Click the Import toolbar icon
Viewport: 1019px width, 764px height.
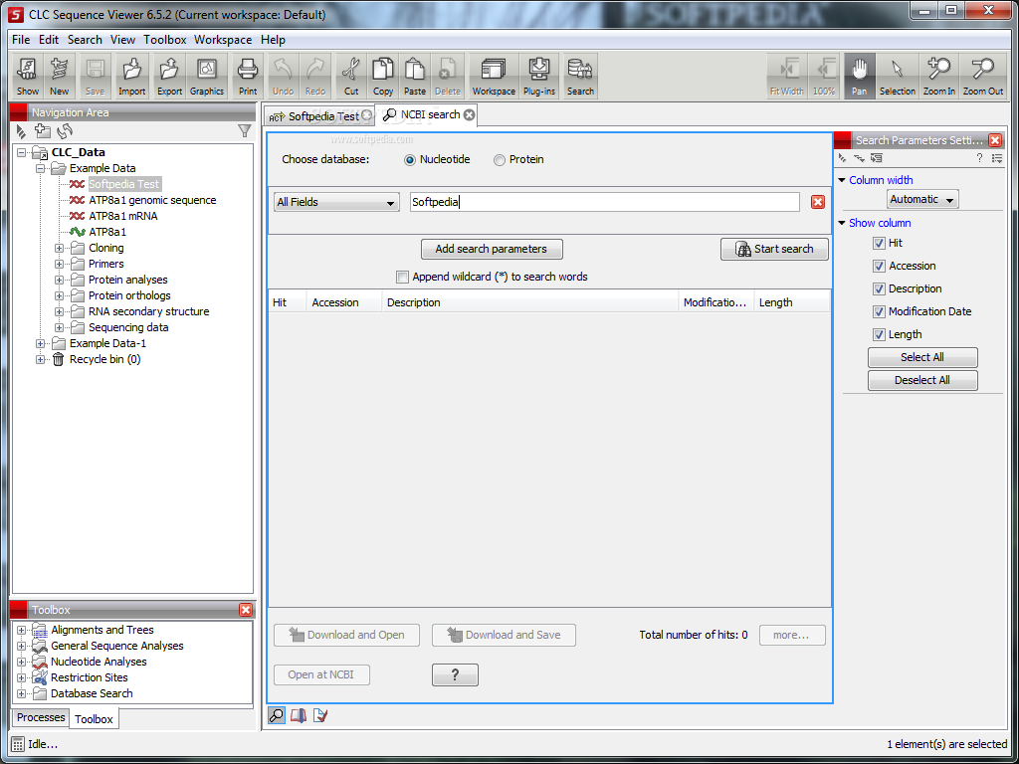pyautogui.click(x=132, y=76)
